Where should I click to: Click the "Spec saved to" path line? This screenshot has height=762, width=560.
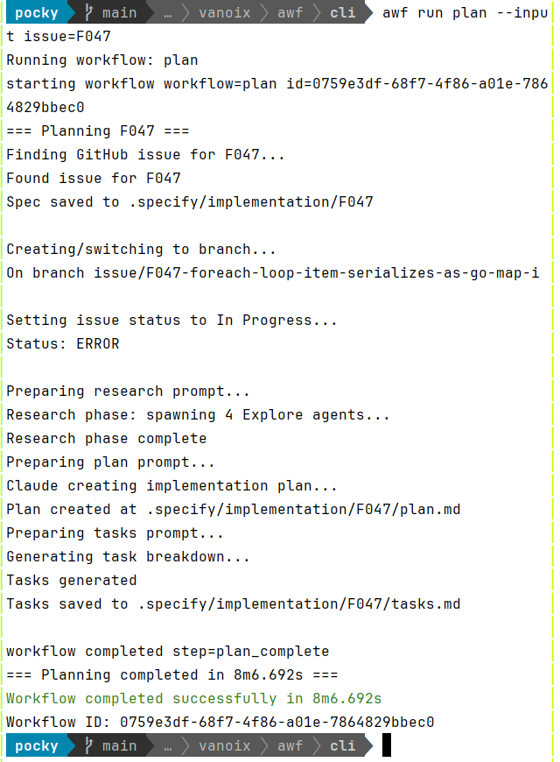189,201
